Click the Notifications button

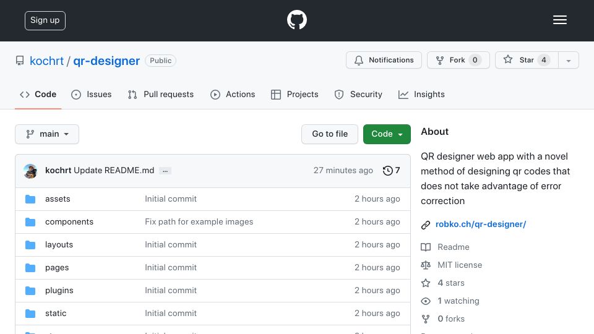coord(384,60)
